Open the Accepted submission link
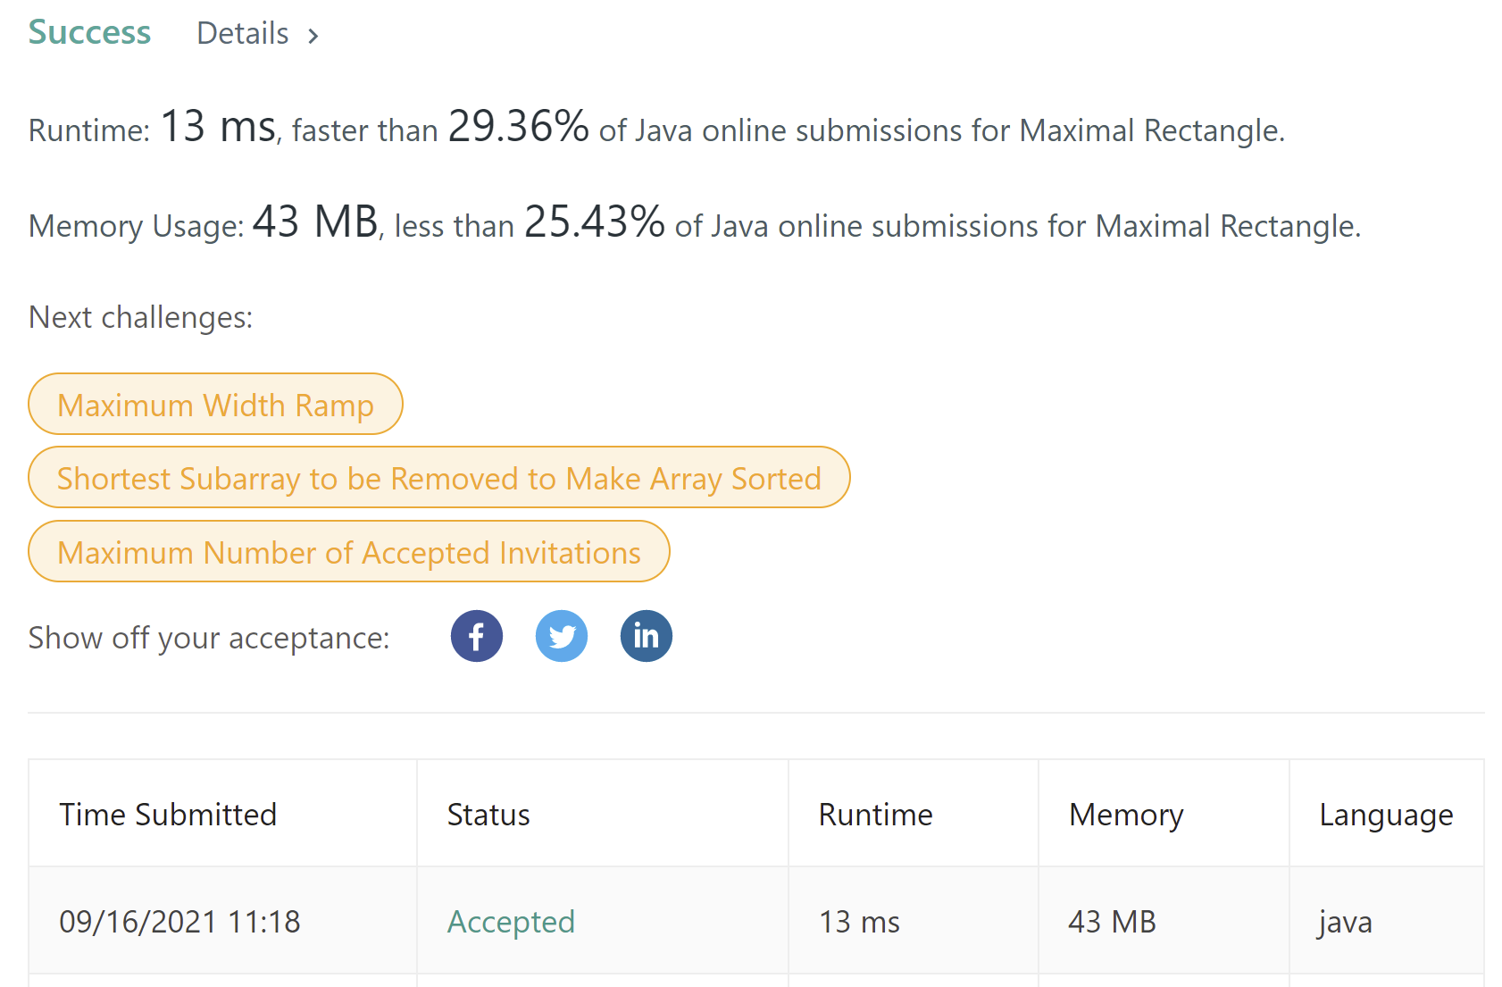1502x987 pixels. point(511,921)
